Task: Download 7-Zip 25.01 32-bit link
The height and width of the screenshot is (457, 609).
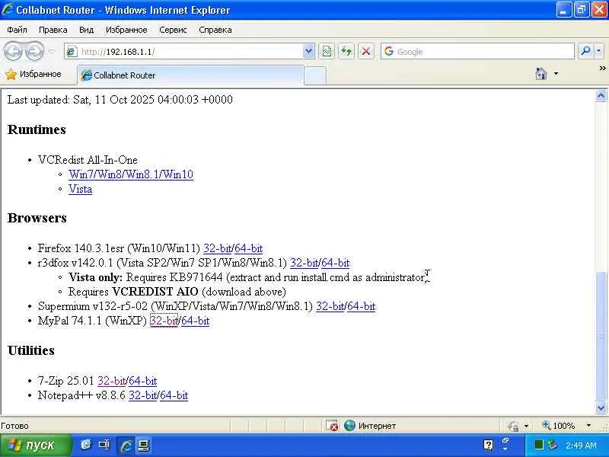Action: [112, 380]
